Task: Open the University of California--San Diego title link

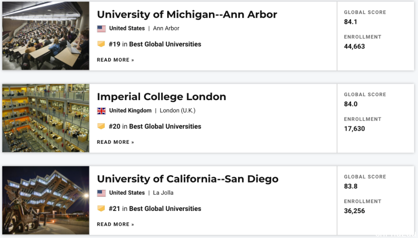Action: [x=188, y=179]
